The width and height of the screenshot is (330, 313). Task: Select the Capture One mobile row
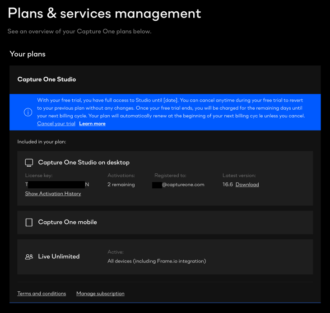click(165, 222)
